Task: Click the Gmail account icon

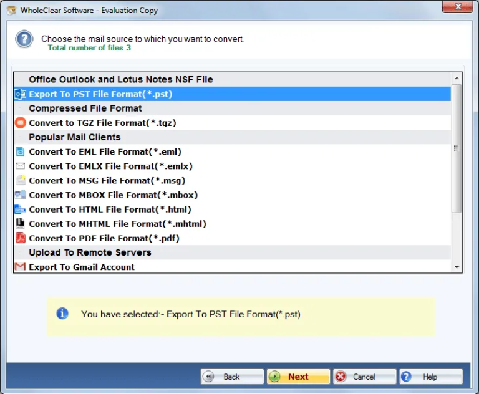Action: tap(20, 267)
